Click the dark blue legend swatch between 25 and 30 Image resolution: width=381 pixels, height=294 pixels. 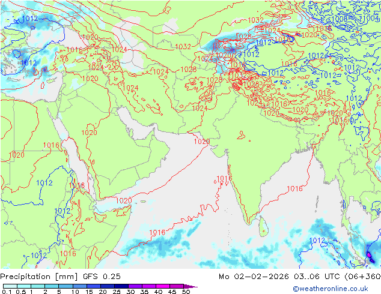(121, 286)
